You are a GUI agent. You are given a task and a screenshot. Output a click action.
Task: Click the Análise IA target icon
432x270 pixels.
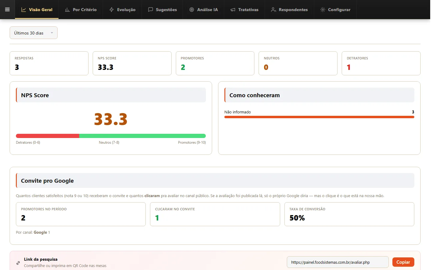tap(192, 10)
